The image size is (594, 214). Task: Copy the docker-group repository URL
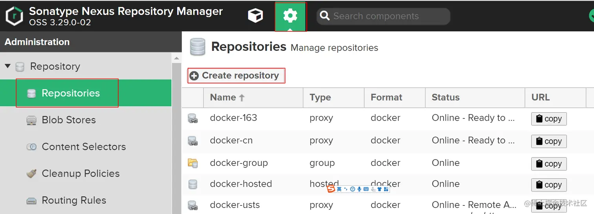click(x=549, y=164)
